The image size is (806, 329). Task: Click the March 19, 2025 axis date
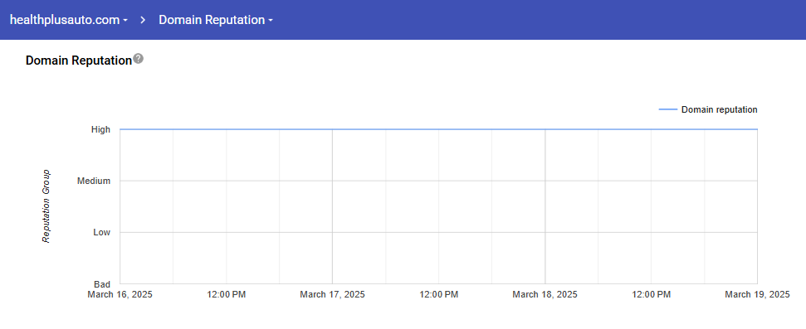(757, 295)
